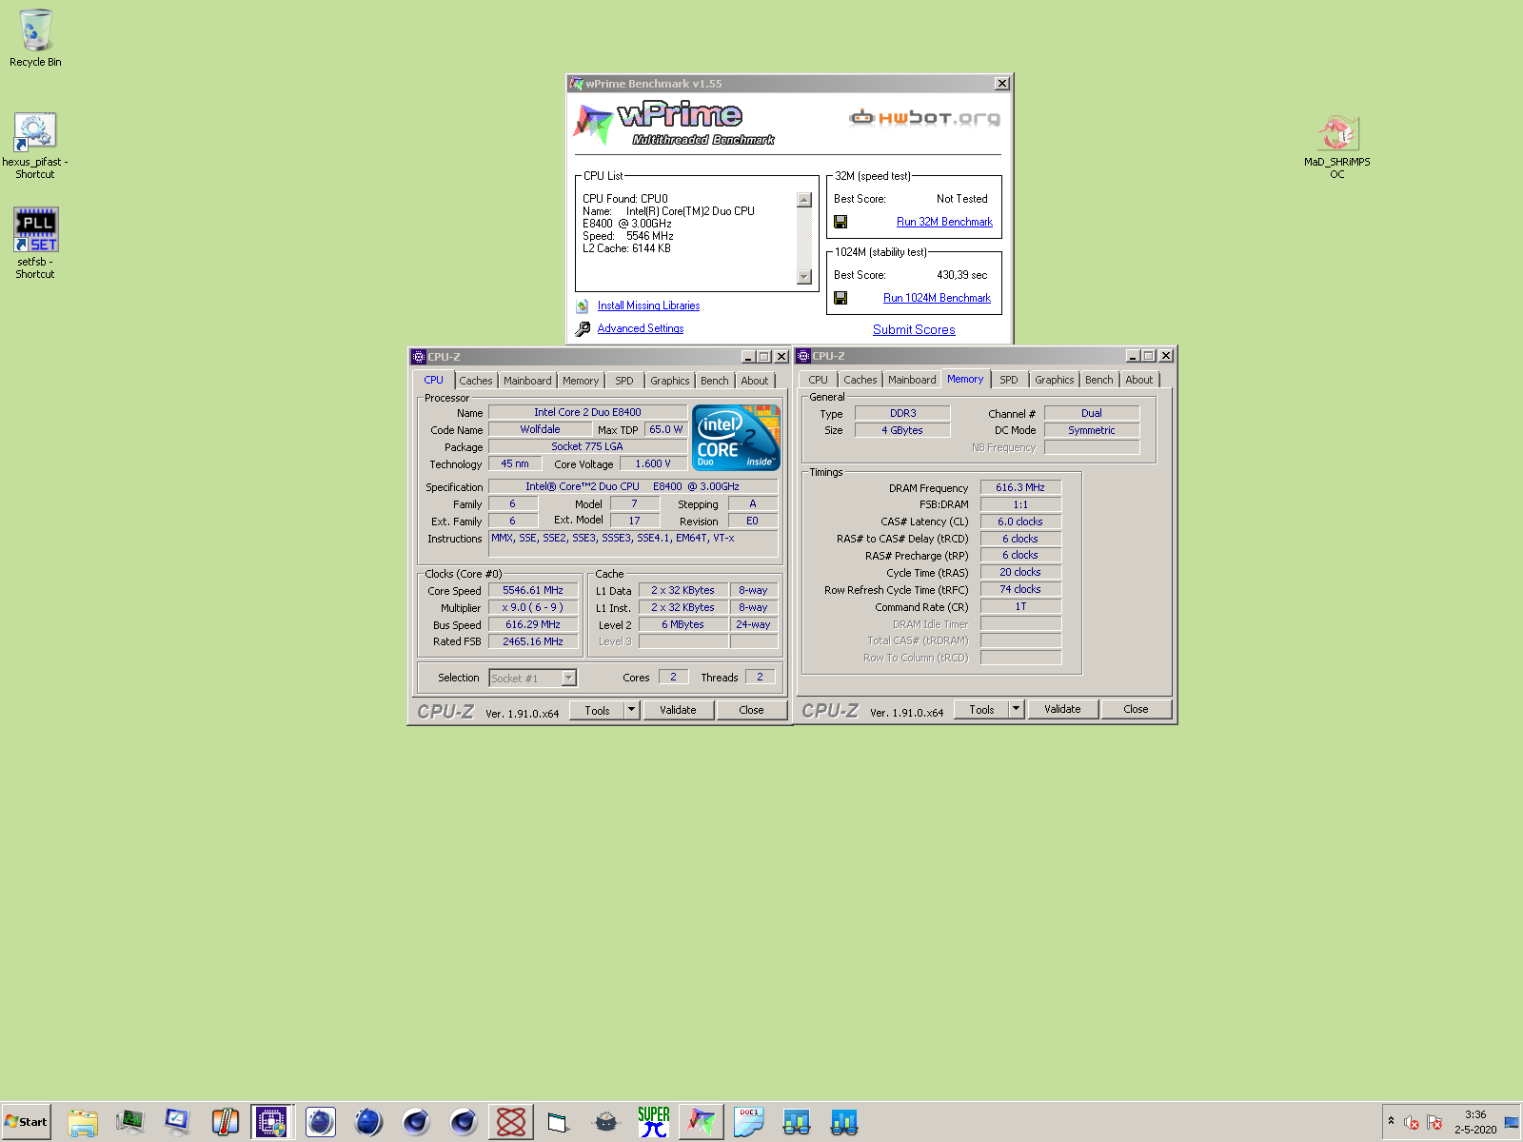Open Windows Explorer from the taskbar

pos(83,1122)
